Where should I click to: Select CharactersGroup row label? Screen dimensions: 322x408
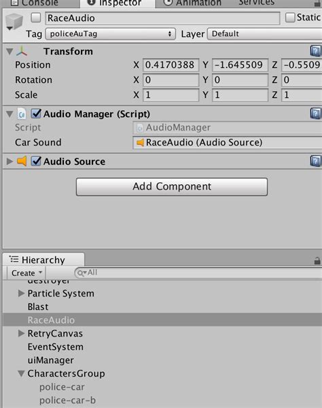coord(67,373)
